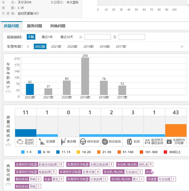Screen dimensions: 189x191
Task: Select the 2021款 model year filter
Action: click(x=56, y=46)
